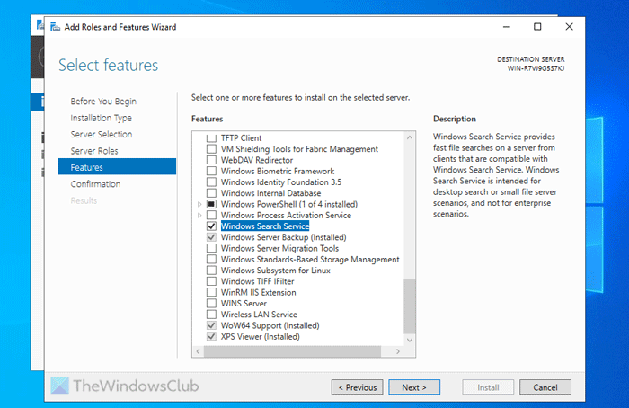Go to the Before You Begin step
The height and width of the screenshot is (408, 629).
[103, 101]
